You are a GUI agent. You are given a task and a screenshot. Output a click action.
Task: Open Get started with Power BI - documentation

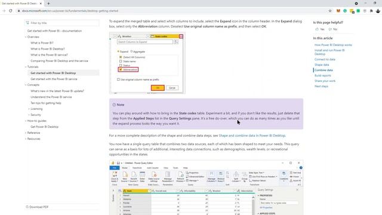[54, 31]
